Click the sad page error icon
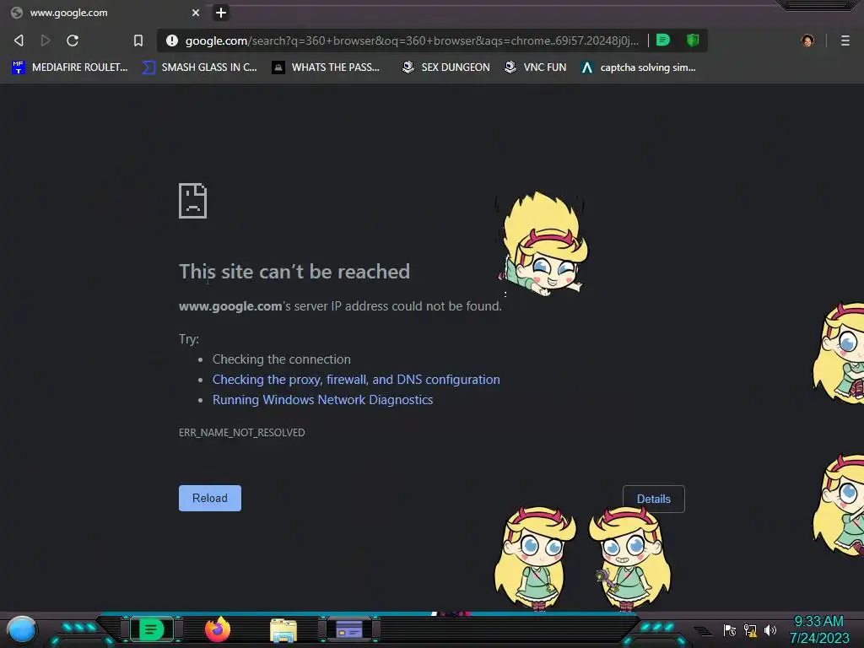Image resolution: width=864 pixels, height=648 pixels. coord(193,201)
